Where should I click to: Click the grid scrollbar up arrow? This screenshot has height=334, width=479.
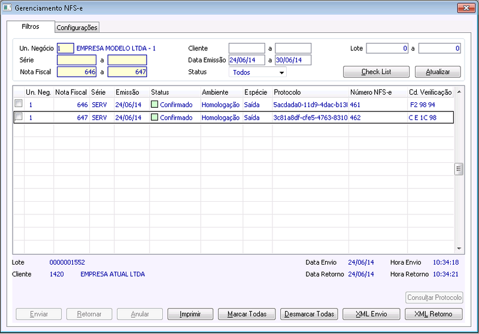pos(459,92)
